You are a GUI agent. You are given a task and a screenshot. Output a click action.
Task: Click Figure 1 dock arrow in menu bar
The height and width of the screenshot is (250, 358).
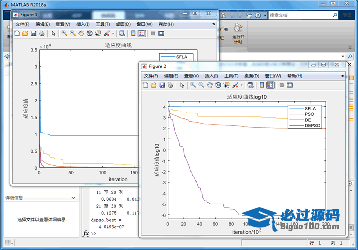[x=214, y=24]
